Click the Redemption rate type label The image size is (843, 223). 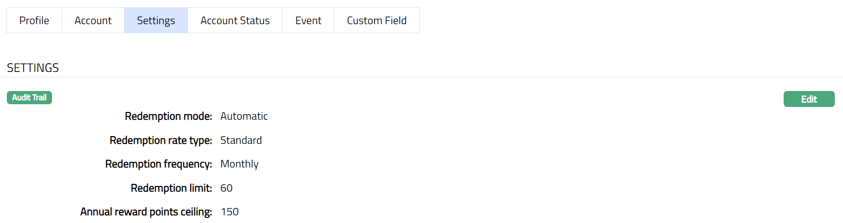pyautogui.click(x=161, y=140)
